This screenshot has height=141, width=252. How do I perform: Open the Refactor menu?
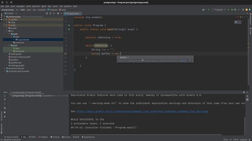coord(36,6)
